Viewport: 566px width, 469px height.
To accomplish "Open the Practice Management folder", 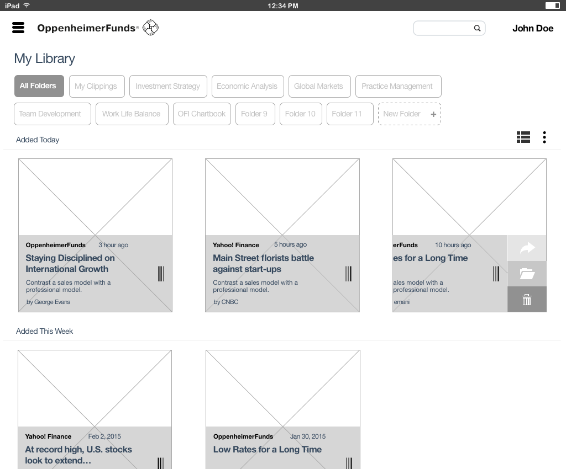I will tap(398, 86).
